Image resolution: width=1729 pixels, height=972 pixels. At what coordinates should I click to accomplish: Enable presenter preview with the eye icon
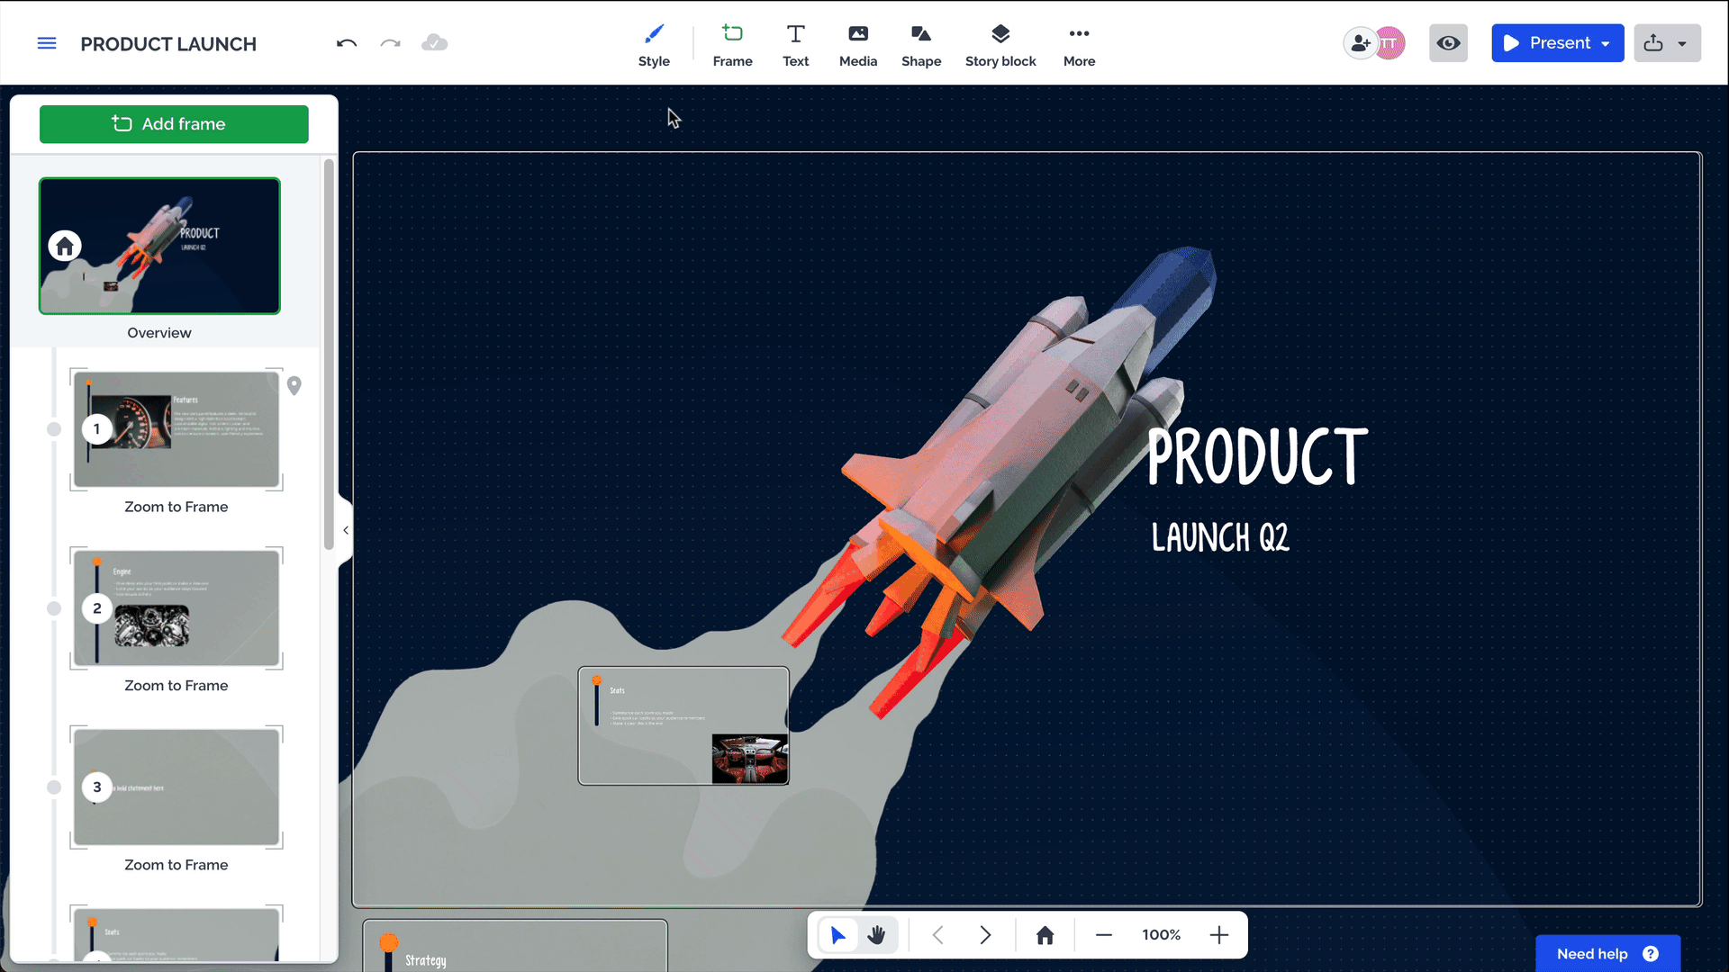tap(1447, 42)
